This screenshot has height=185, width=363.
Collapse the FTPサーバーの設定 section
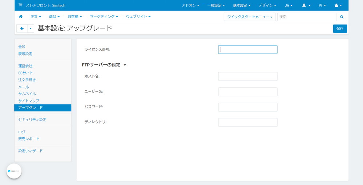pyautogui.click(x=104, y=65)
